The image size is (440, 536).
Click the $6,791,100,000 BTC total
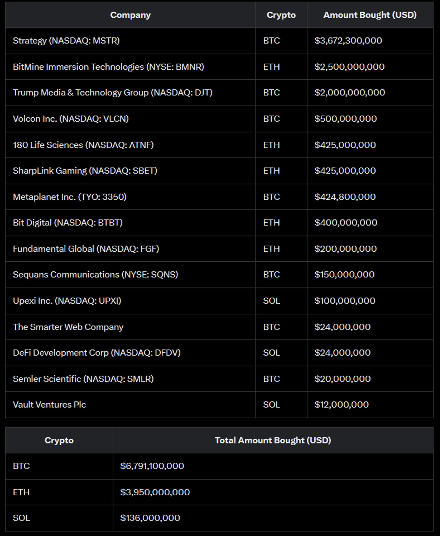coord(152,466)
